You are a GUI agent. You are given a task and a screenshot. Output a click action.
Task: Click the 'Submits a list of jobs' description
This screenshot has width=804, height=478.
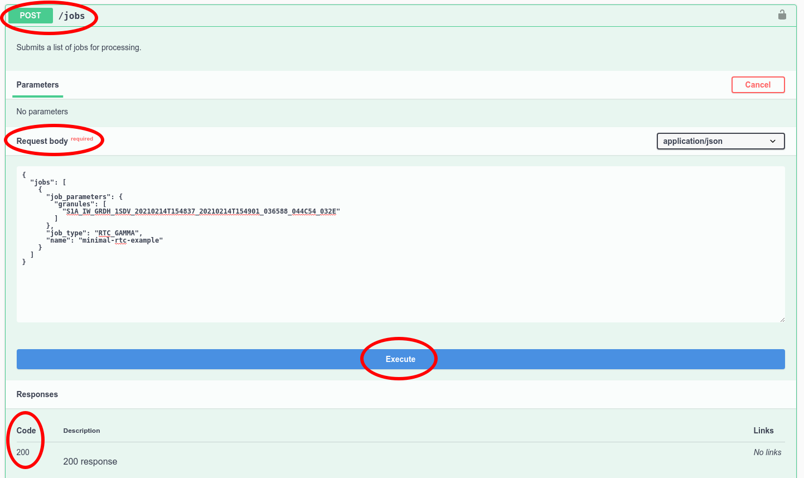(x=79, y=47)
